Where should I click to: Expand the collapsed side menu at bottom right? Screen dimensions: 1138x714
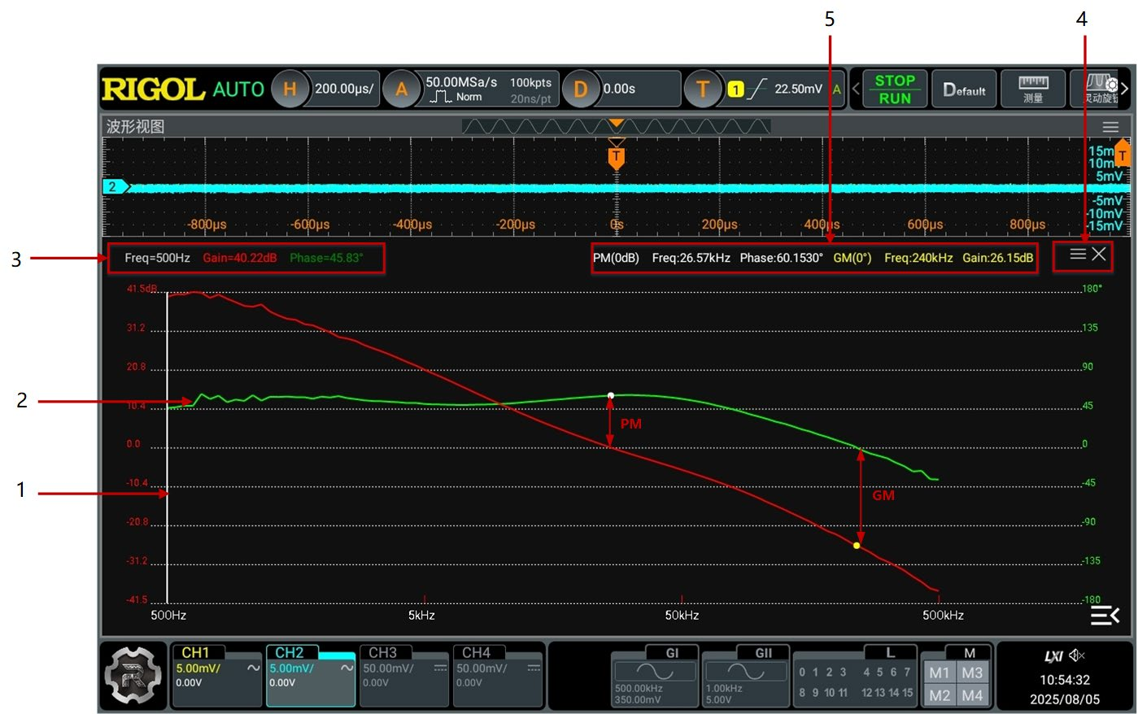(x=1105, y=616)
